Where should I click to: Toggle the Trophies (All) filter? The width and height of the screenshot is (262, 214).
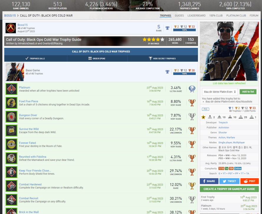(x=35, y=58)
